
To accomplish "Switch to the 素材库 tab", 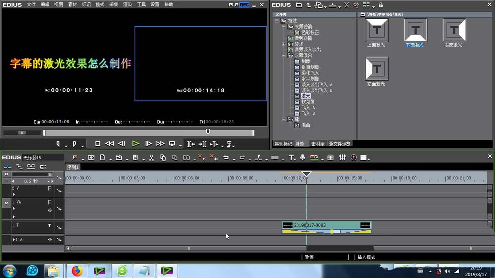I will tap(318, 144).
